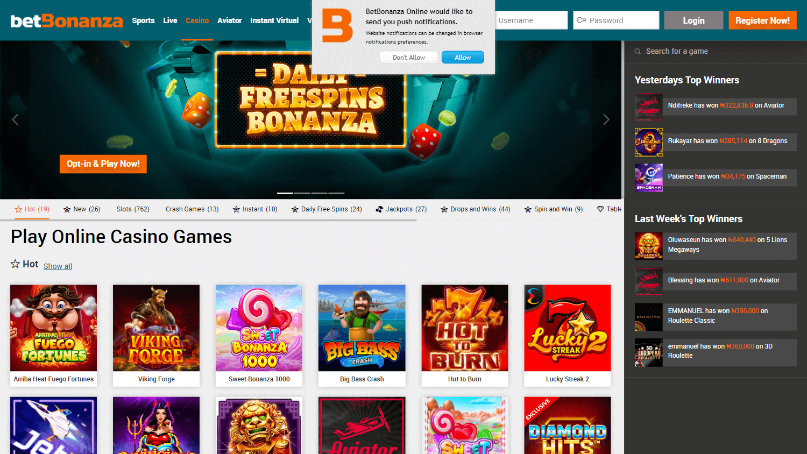Image resolution: width=807 pixels, height=454 pixels.
Task: Open the Aviator menu item
Action: coord(229,20)
